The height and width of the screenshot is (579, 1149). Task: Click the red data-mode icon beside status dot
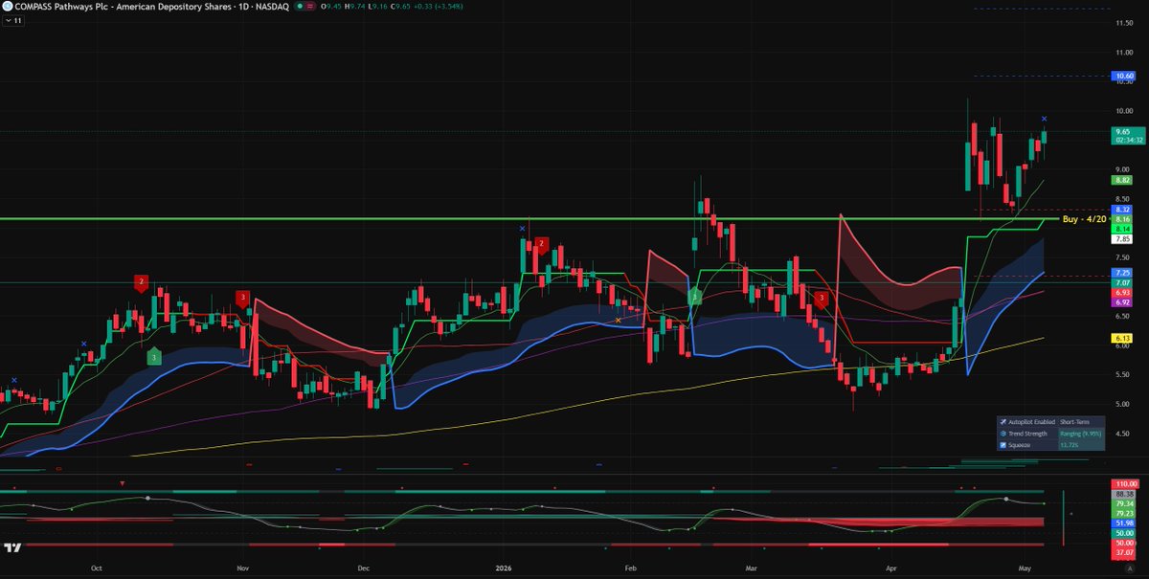(312, 6)
